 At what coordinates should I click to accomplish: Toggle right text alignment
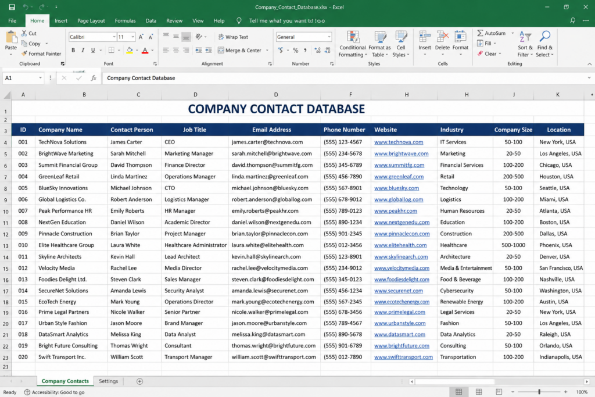(186, 50)
